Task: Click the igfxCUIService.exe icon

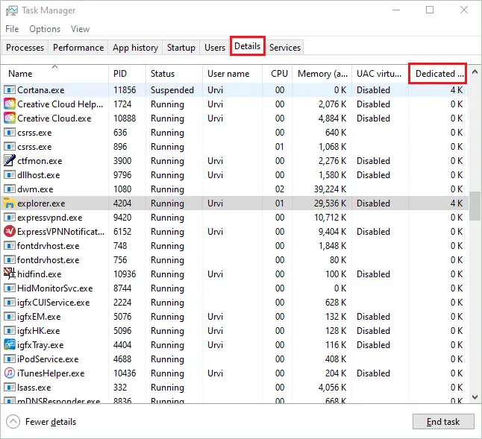Action: pos(9,303)
